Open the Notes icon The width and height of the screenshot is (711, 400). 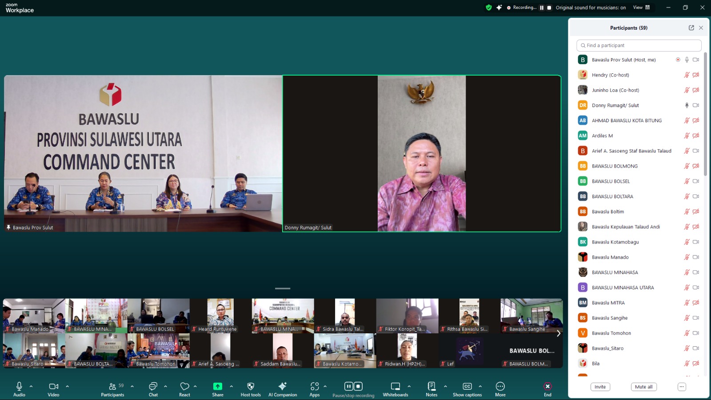click(431, 386)
